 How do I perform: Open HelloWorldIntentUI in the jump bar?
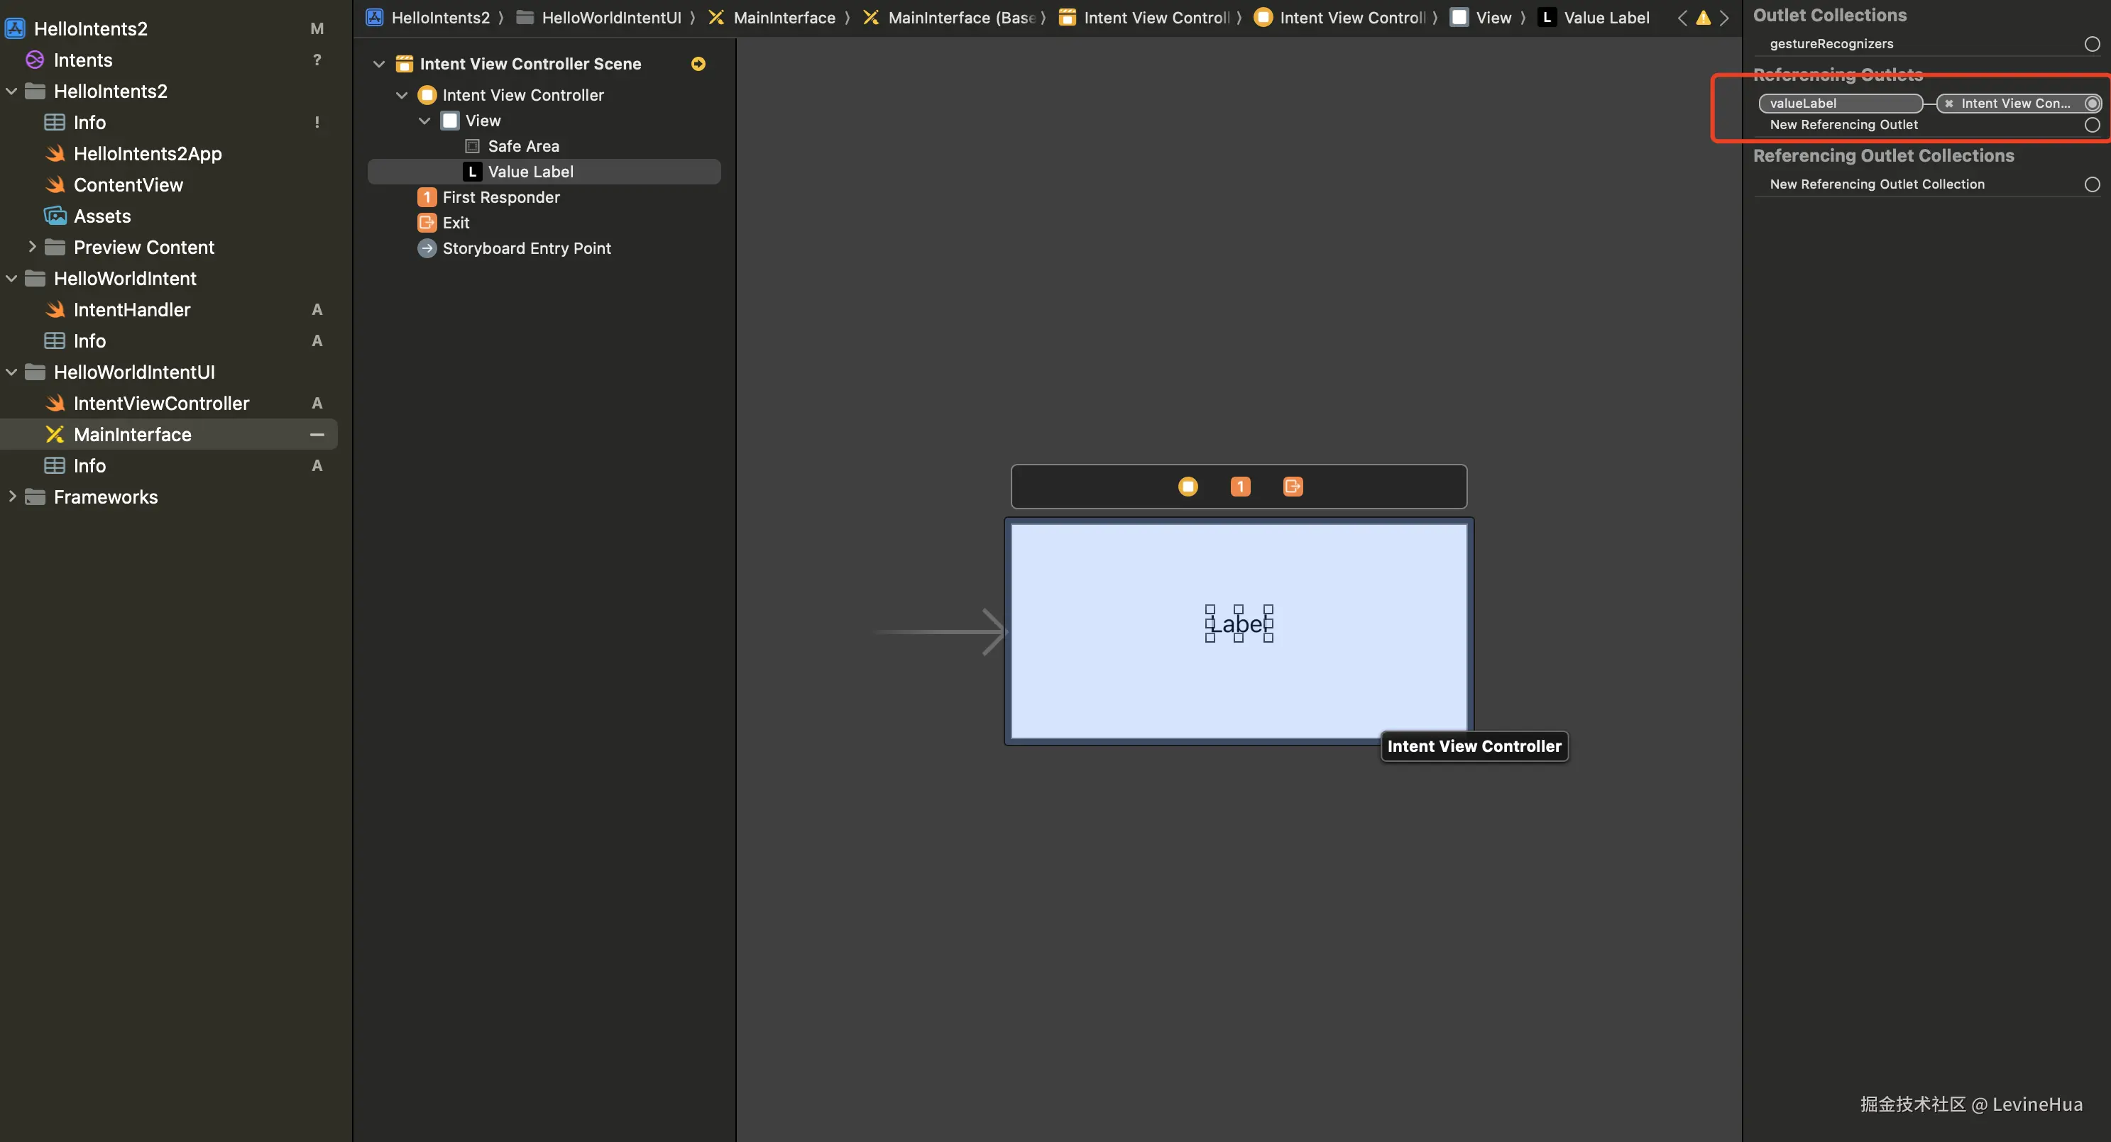[x=610, y=18]
